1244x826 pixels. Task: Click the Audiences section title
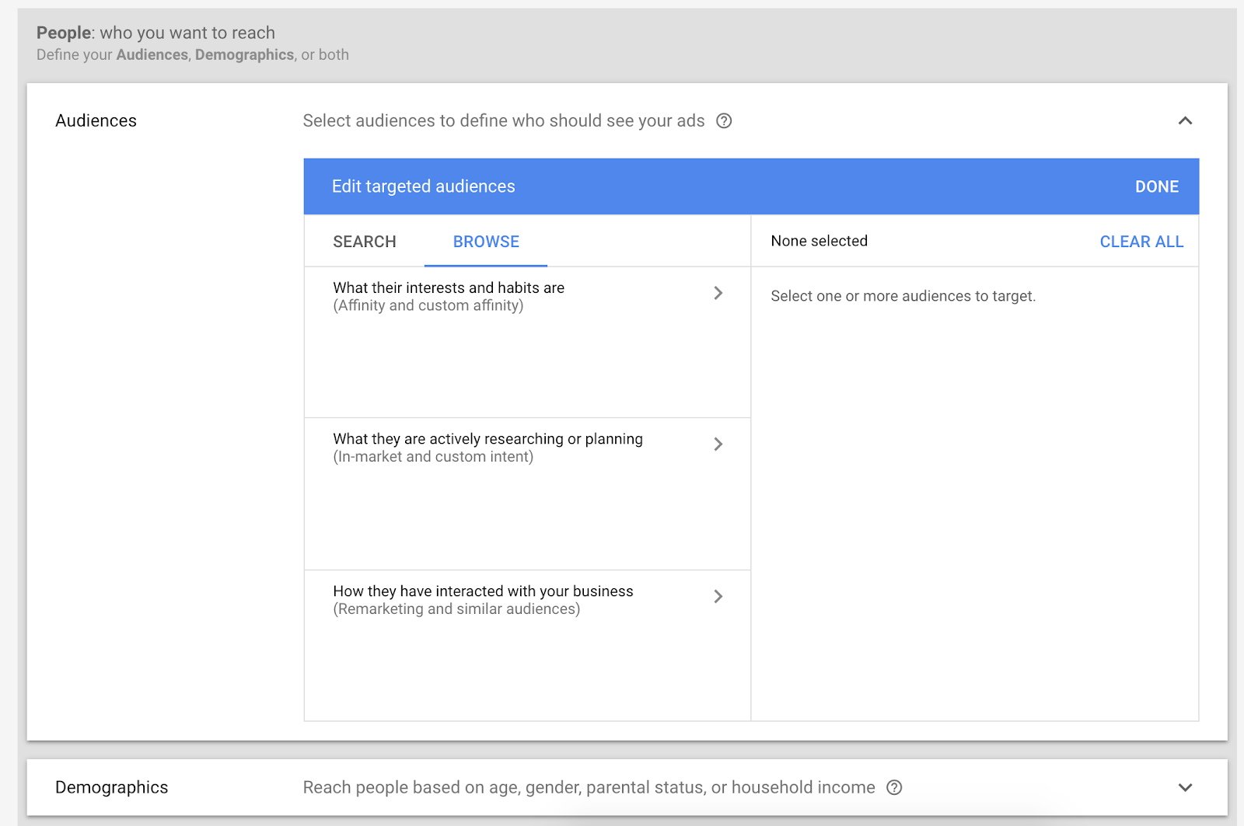(96, 121)
